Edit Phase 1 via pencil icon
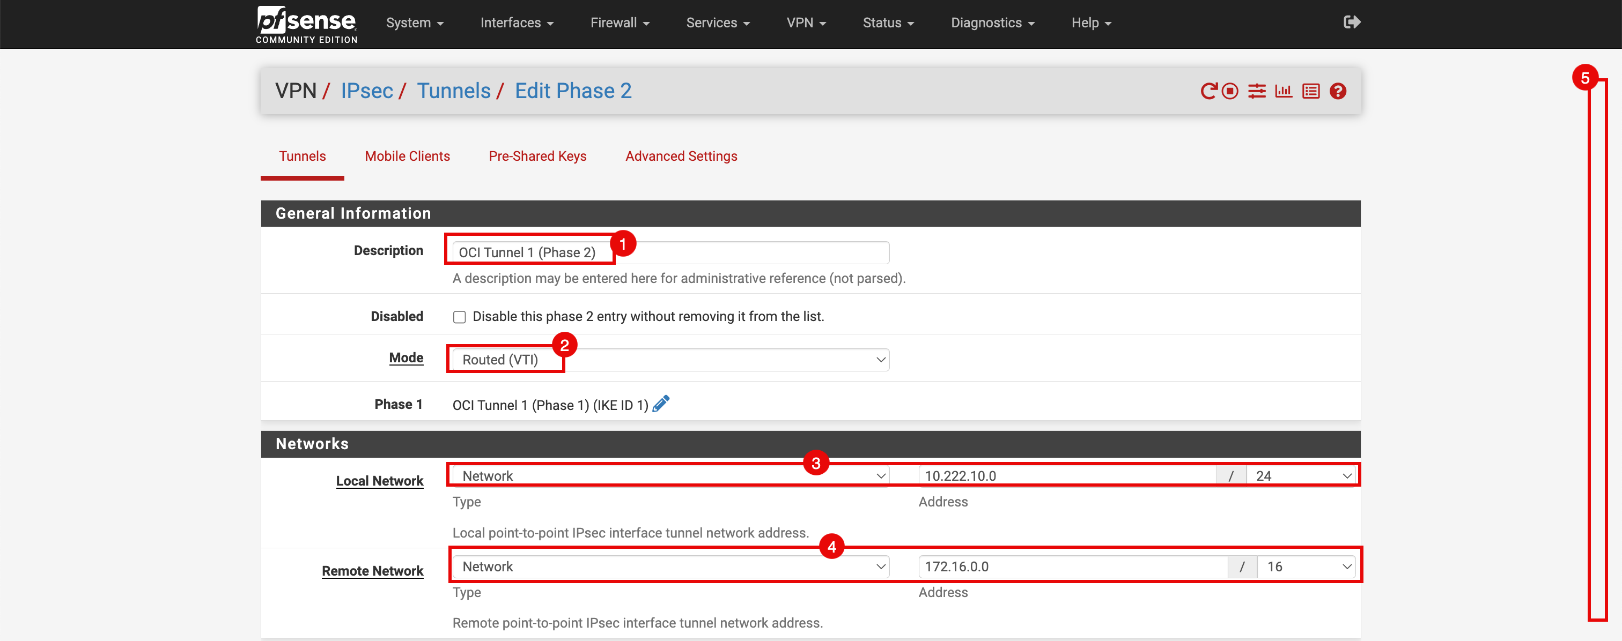 (x=660, y=404)
